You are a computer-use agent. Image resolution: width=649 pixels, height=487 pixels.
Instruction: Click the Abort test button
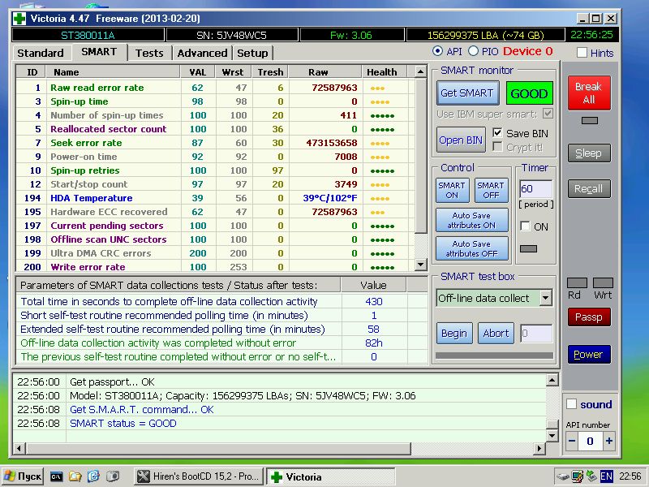(496, 334)
